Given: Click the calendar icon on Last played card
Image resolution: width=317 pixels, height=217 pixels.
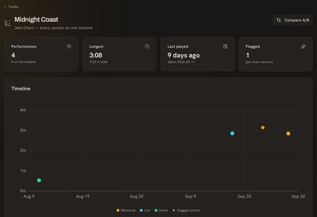Looking at the screenshot, I should tap(225, 46).
